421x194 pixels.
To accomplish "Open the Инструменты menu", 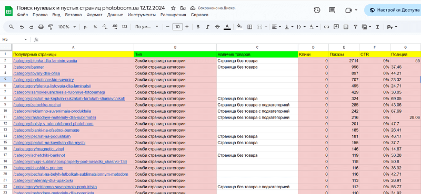I will click(x=142, y=15).
